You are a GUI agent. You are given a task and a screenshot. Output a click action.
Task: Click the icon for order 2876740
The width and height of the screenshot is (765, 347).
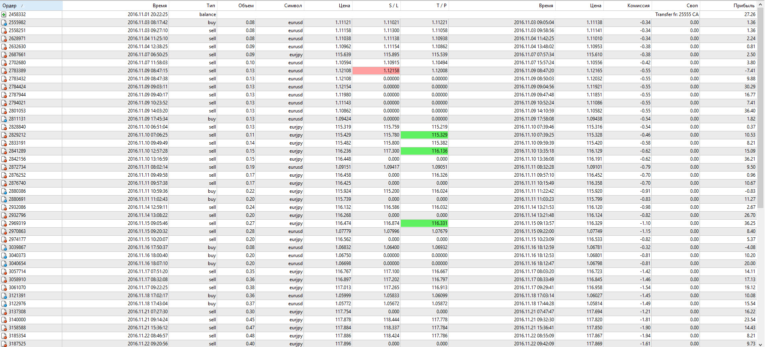coord(4,183)
